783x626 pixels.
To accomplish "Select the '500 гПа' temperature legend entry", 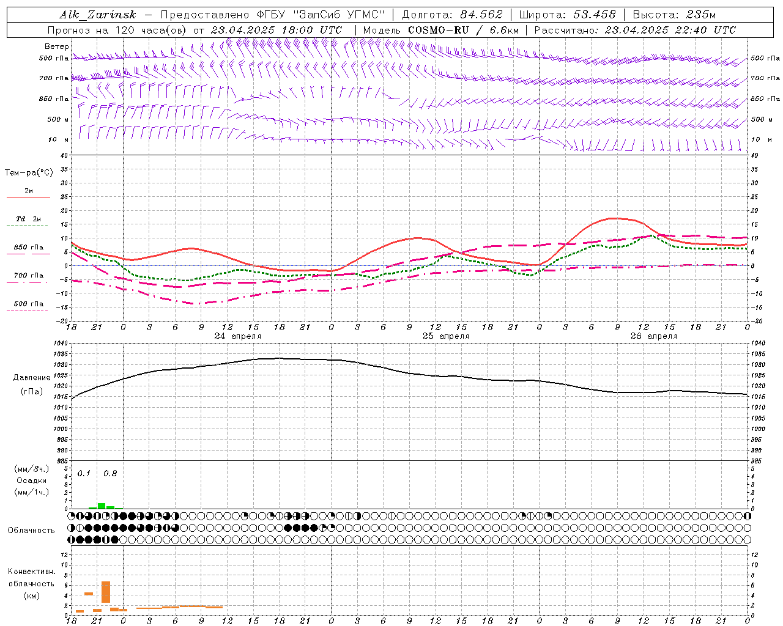I will (x=29, y=304).
